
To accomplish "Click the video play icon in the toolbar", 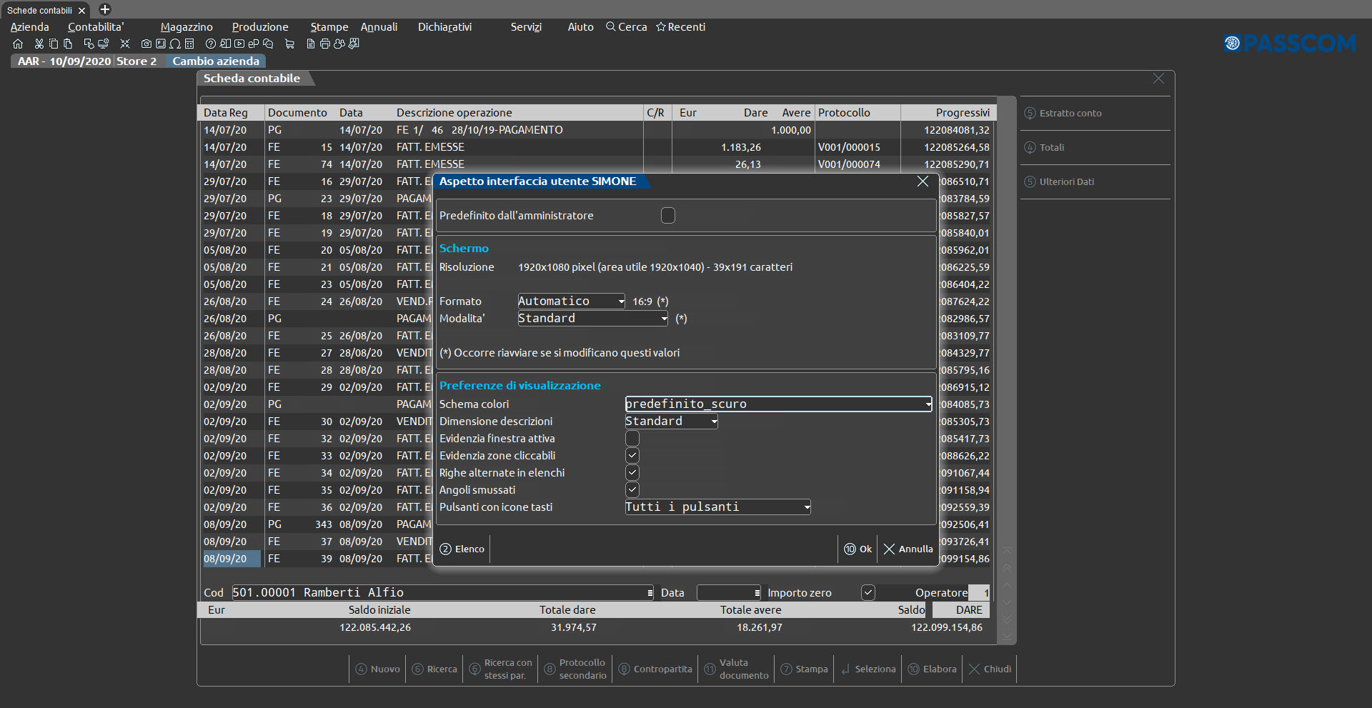I will 239,44.
